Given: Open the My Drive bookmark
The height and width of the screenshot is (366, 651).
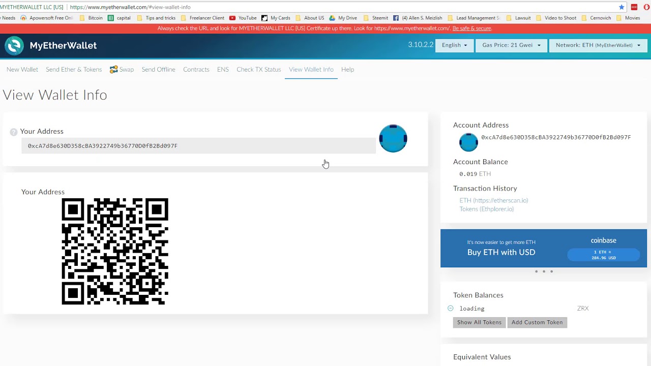Looking at the screenshot, I should point(343,18).
